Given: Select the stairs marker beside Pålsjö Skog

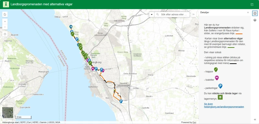Looking at the screenshot, I should tap(72, 34).
